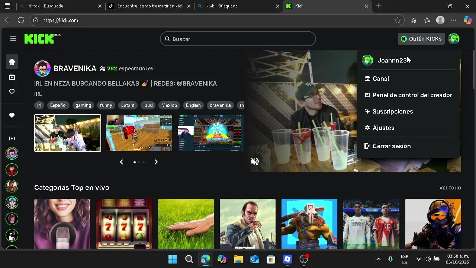Select the slots game featured stream thumbnail

click(210, 133)
